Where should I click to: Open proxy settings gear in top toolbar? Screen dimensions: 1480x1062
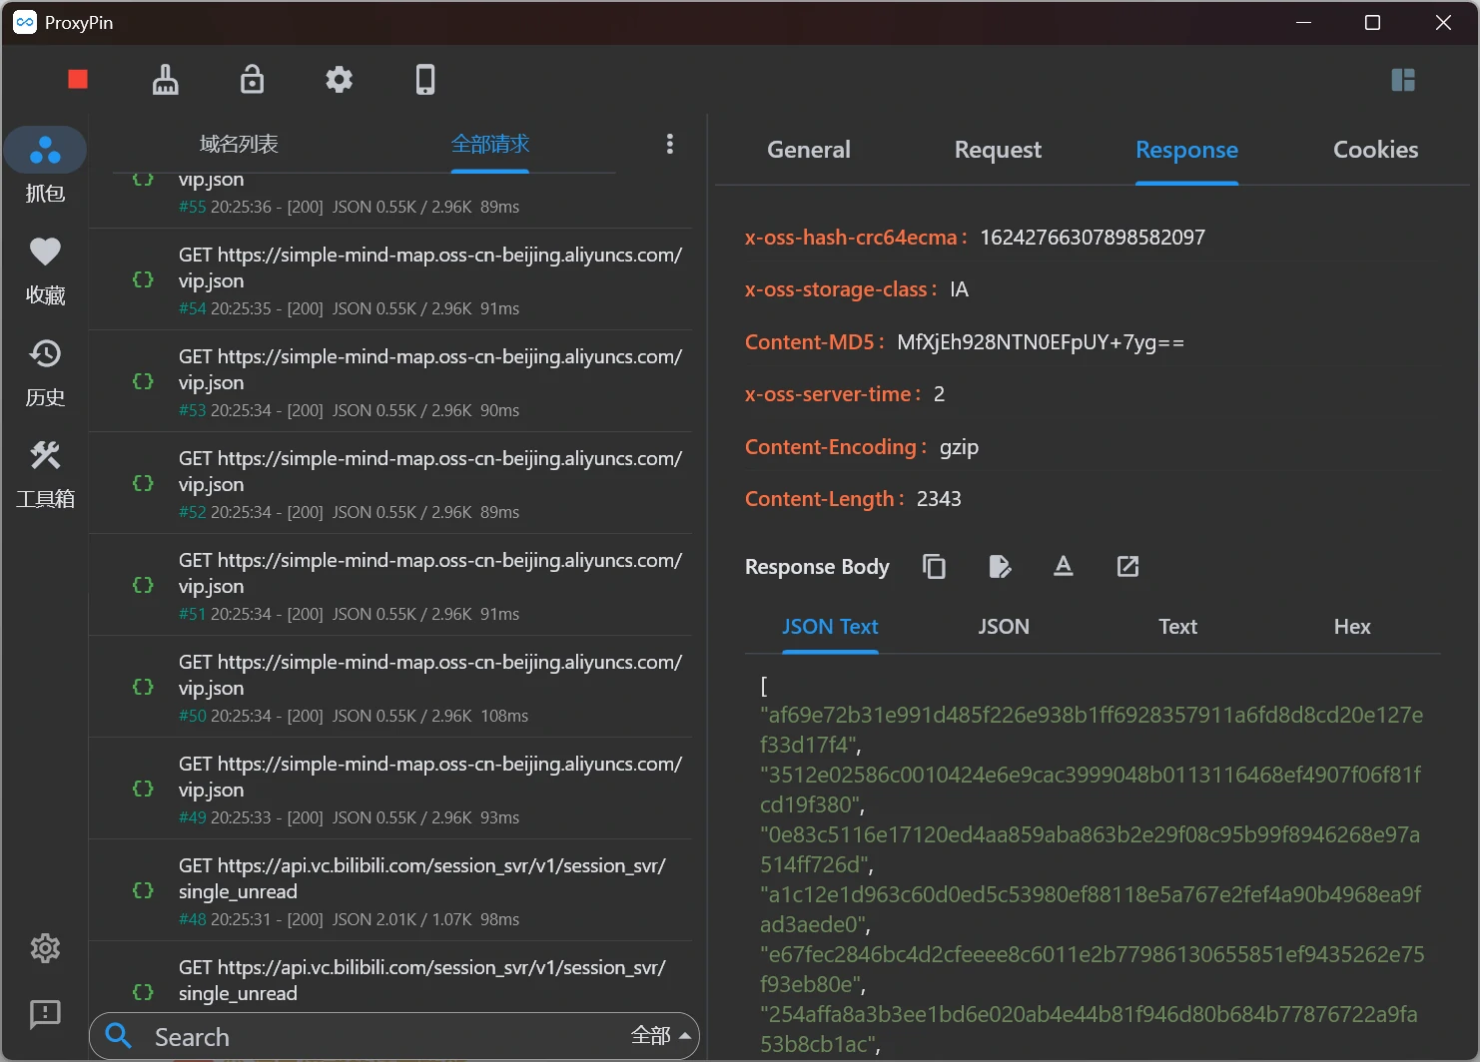[340, 80]
